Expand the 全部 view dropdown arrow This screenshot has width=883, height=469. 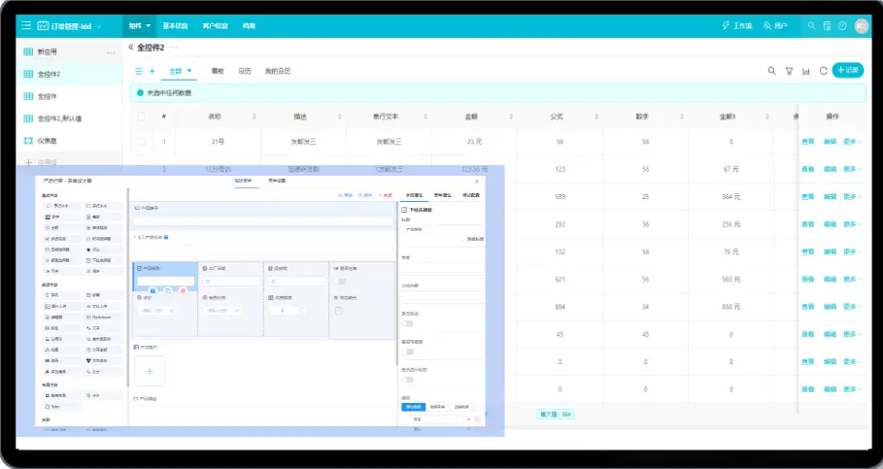click(x=190, y=71)
